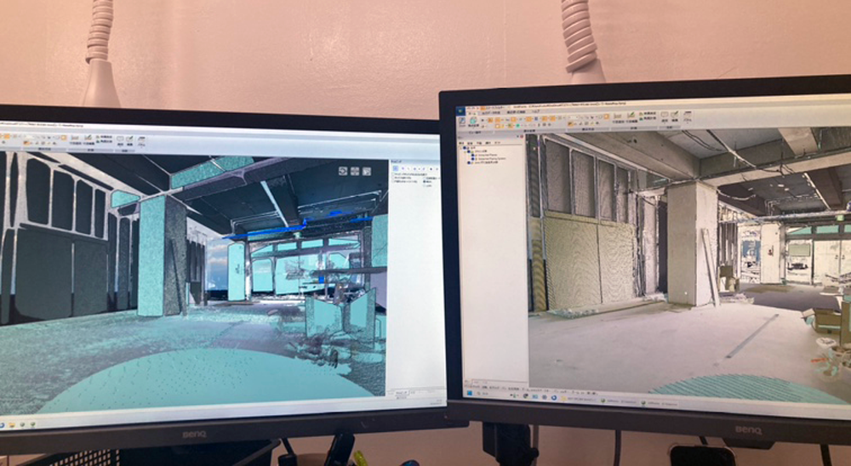Screen dimensions: 851x466
Task: Toggle visibility dot beside Extracted Piping System
Action: pyautogui.click(x=472, y=158)
